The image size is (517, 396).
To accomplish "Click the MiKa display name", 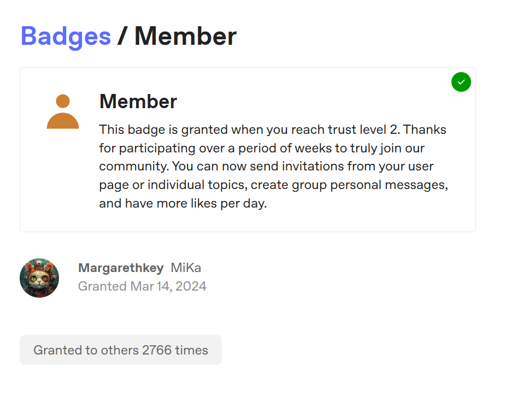I will click(x=186, y=268).
